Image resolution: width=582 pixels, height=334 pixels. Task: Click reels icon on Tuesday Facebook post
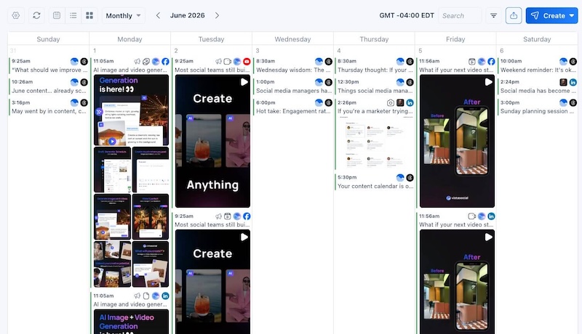(x=228, y=216)
